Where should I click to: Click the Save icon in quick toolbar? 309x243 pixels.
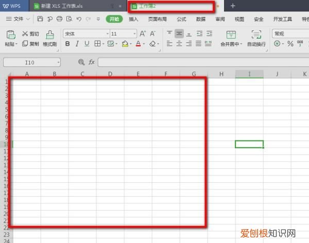coord(40,19)
